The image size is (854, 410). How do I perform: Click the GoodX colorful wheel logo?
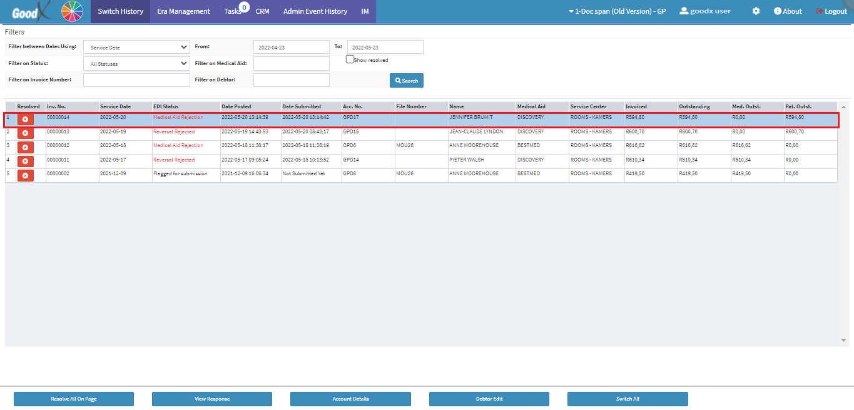pos(73,11)
